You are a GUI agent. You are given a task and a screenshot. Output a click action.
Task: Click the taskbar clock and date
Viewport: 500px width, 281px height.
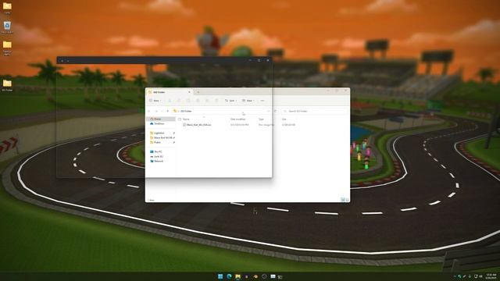click(x=491, y=276)
